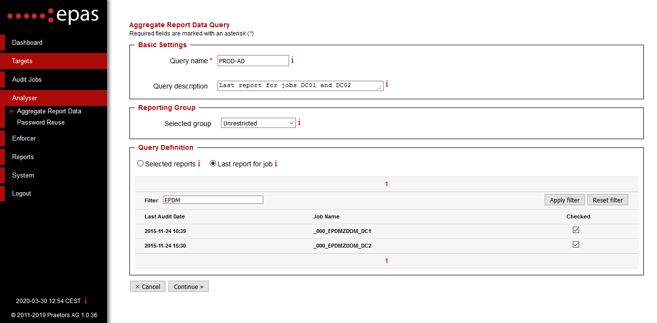
Task: Expand the Unrestricted dropdown arrow
Action: pyautogui.click(x=291, y=123)
